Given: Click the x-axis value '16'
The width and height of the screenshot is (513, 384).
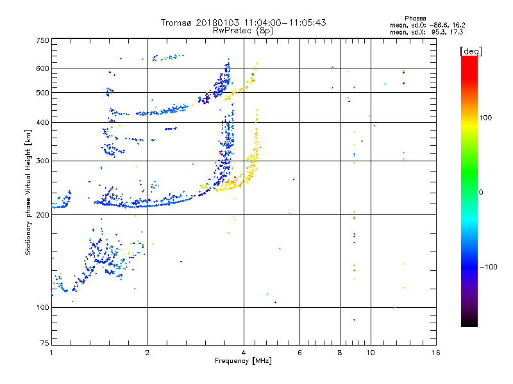Looking at the screenshot, I should pos(436,353).
